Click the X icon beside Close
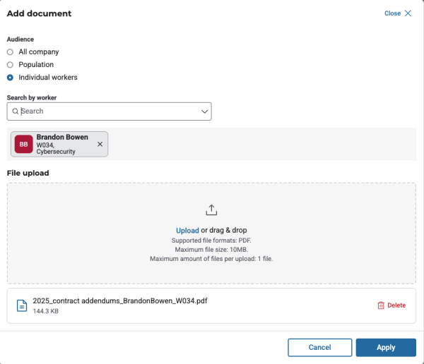This screenshot has width=424, height=364. (x=408, y=13)
